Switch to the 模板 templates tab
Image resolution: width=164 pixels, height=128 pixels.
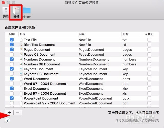pyautogui.click(x=16, y=12)
